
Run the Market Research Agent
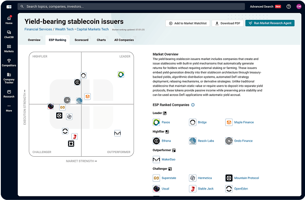[270, 23]
